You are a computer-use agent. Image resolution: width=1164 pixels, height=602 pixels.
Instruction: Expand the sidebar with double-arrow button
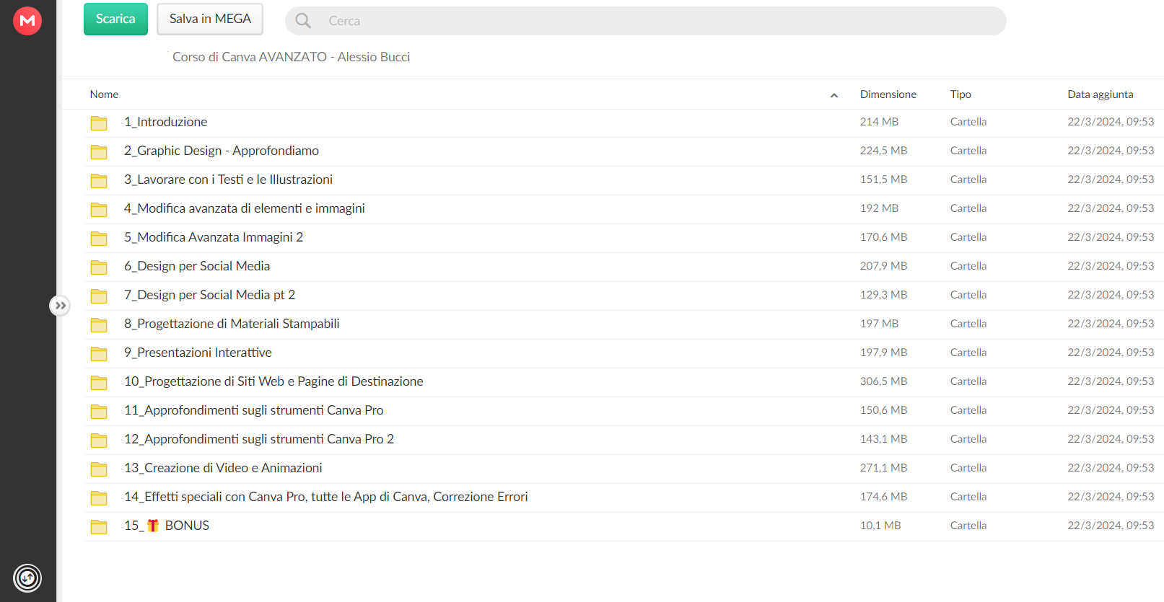tap(60, 306)
